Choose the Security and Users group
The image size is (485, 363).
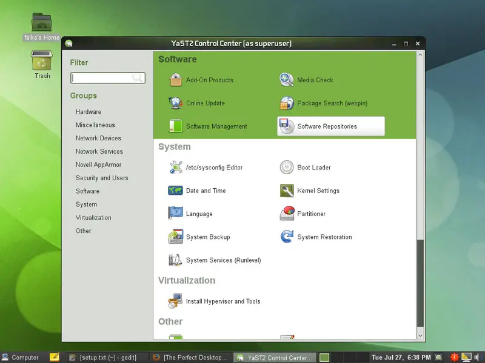[x=102, y=178]
